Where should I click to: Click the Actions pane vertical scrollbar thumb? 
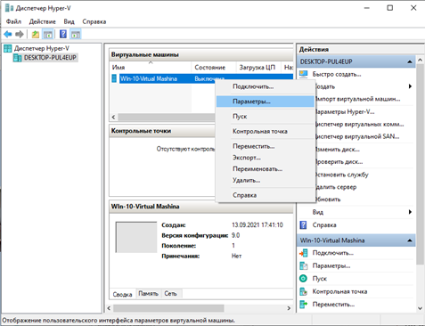[420, 164]
